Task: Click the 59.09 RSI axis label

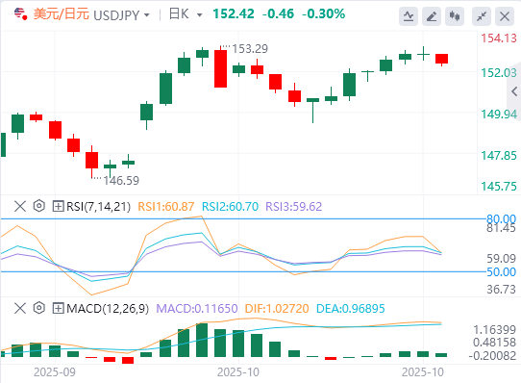Action: click(x=501, y=258)
